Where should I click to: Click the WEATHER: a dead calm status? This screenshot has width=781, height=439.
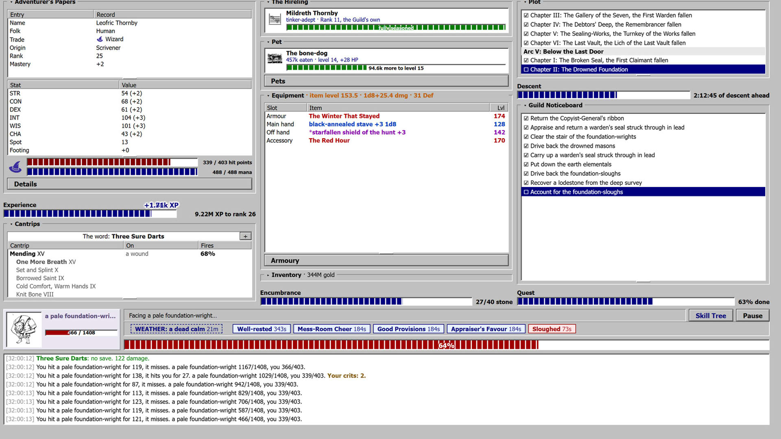[177, 329]
